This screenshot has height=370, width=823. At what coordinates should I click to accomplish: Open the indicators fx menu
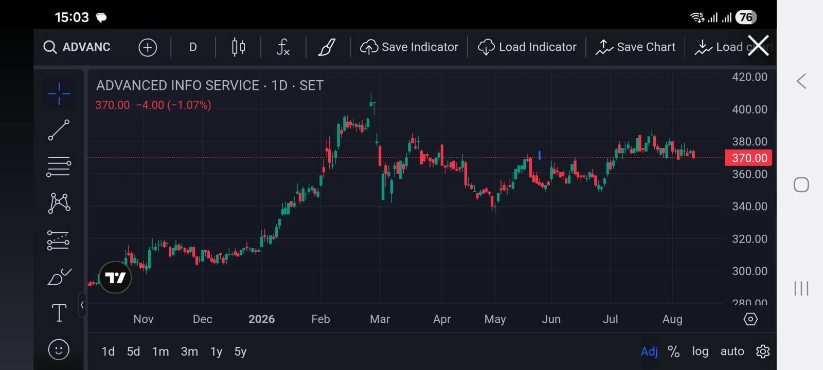pos(283,47)
